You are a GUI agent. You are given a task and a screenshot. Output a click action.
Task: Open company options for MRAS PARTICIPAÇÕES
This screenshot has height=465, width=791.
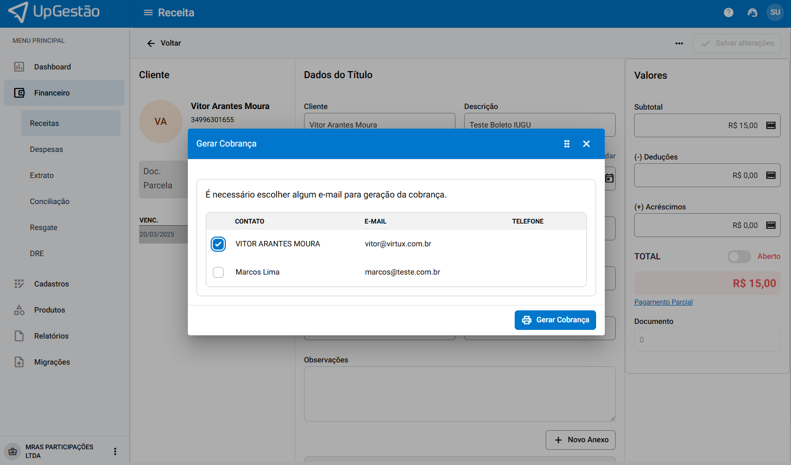click(115, 451)
